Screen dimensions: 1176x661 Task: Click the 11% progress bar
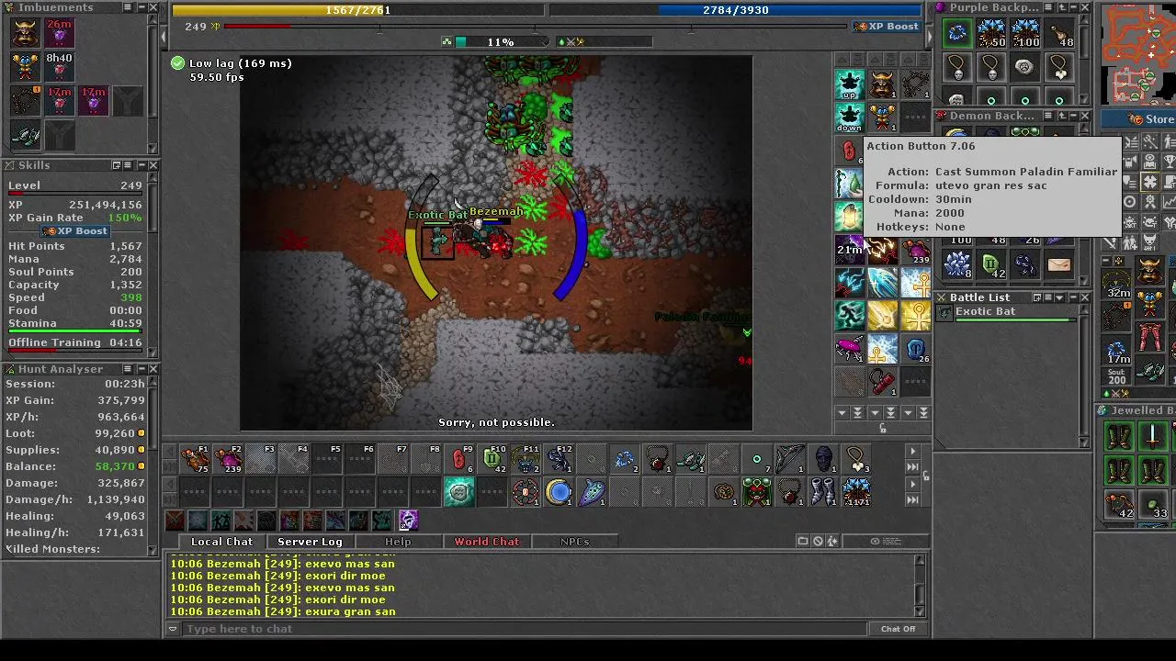point(501,41)
